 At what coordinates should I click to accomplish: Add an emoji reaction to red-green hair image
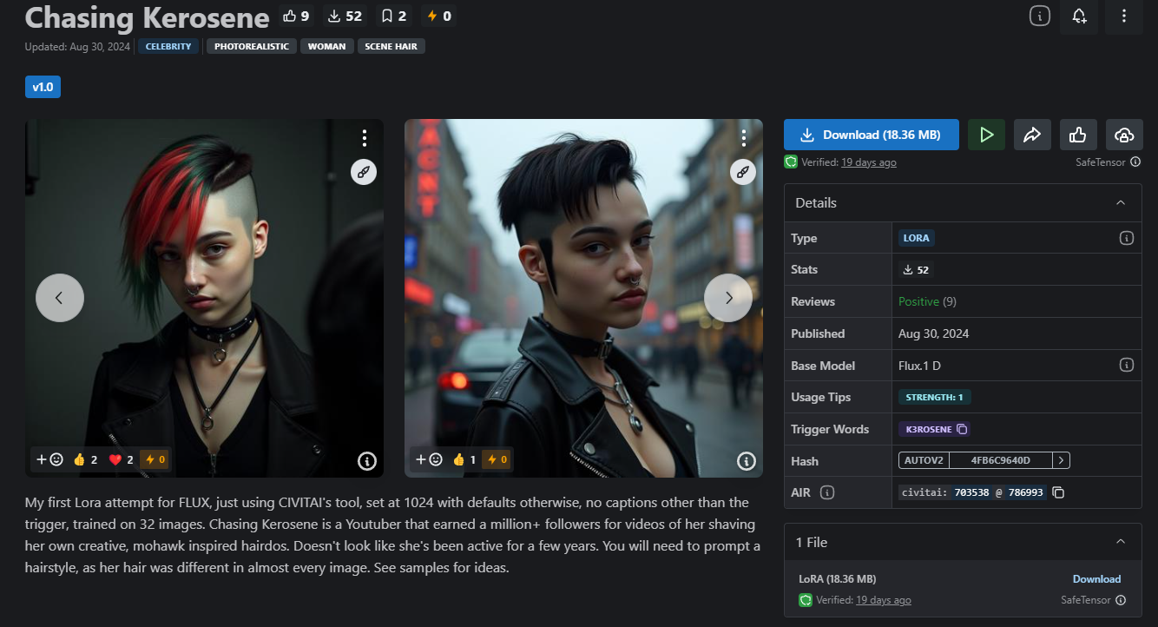point(49,459)
